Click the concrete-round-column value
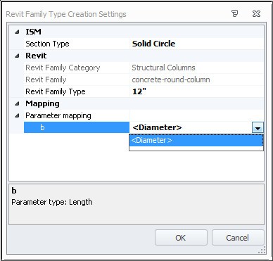The image size is (273, 261). (171, 79)
